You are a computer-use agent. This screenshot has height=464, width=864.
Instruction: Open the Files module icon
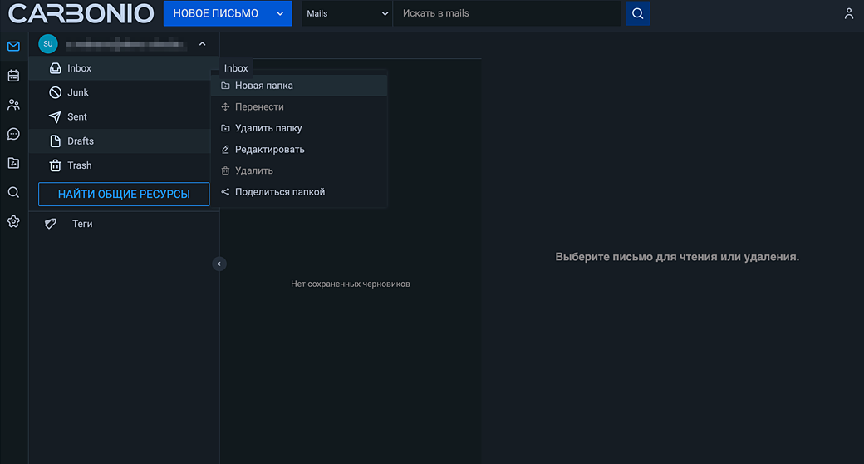[13, 163]
